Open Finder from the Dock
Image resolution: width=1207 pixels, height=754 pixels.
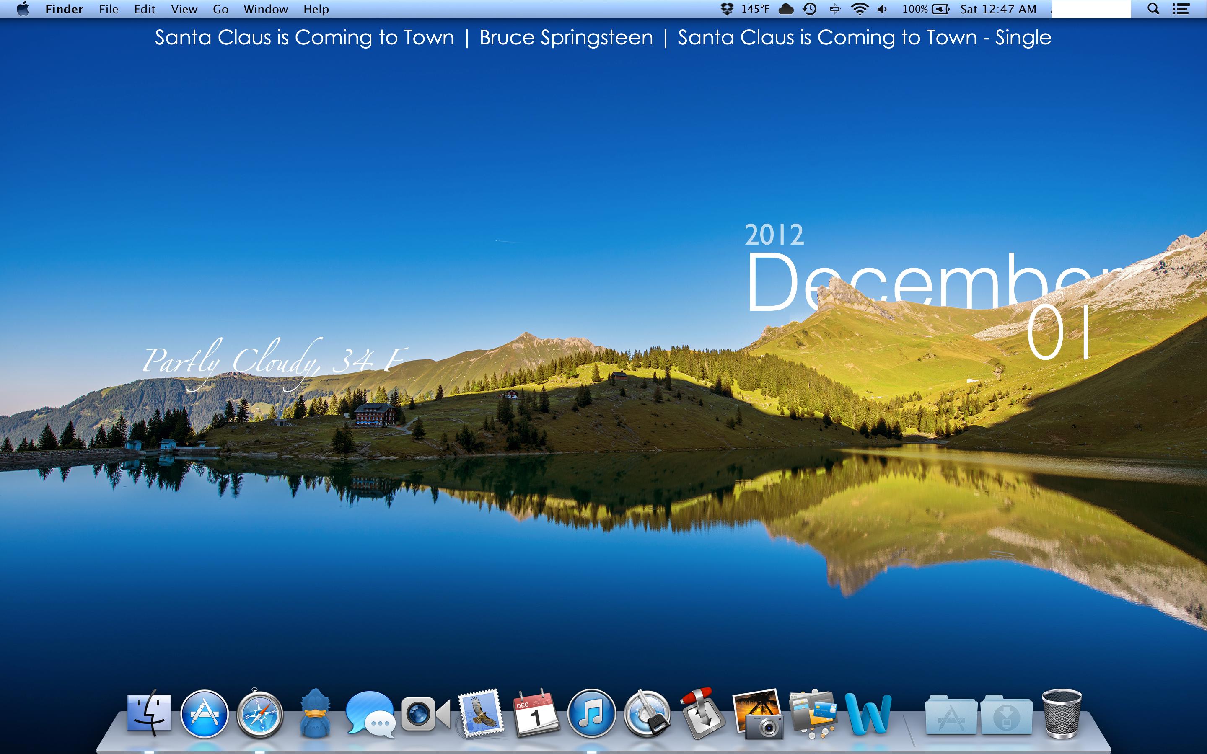(x=149, y=713)
